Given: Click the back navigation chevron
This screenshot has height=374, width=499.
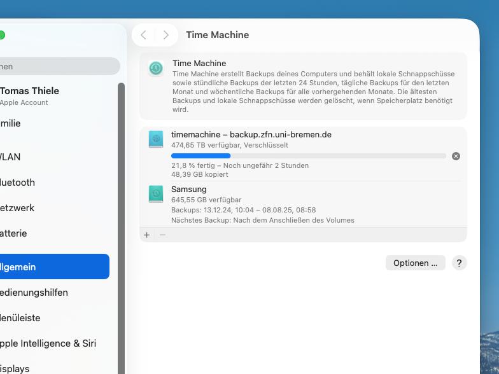Looking at the screenshot, I should 143,35.
